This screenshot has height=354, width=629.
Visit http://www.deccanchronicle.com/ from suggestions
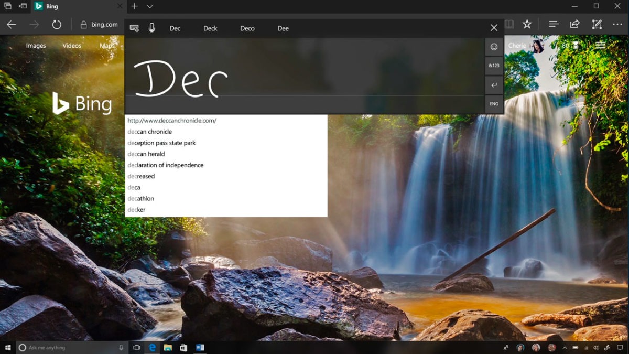[x=172, y=120]
